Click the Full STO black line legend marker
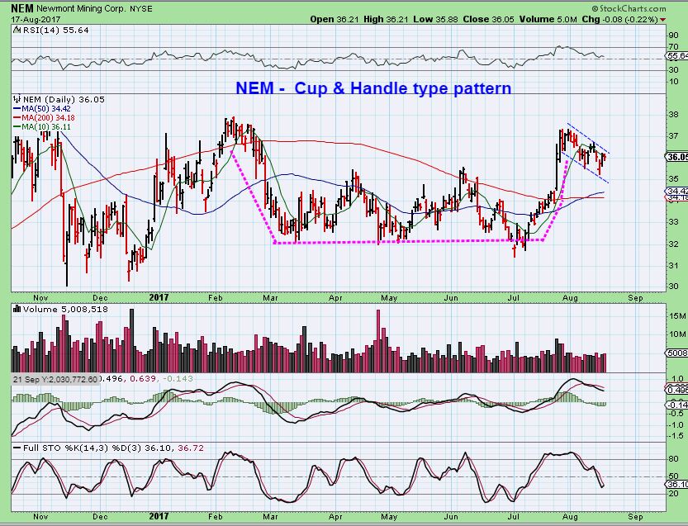The image size is (688, 526). pyautogui.click(x=17, y=448)
